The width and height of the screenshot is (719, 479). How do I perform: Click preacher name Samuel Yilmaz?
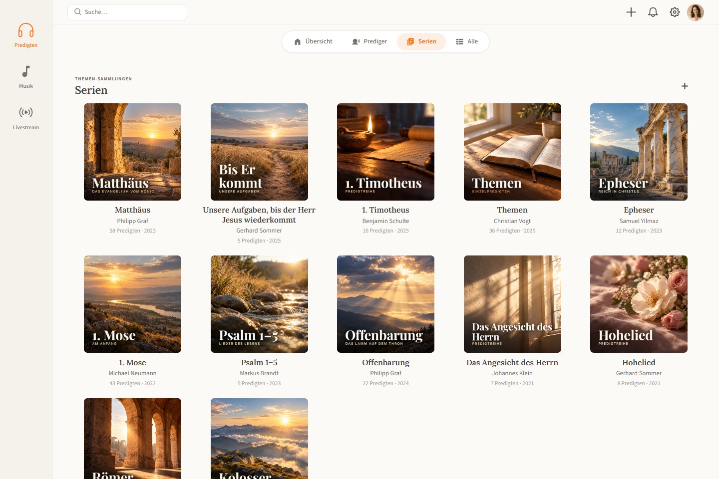639,221
